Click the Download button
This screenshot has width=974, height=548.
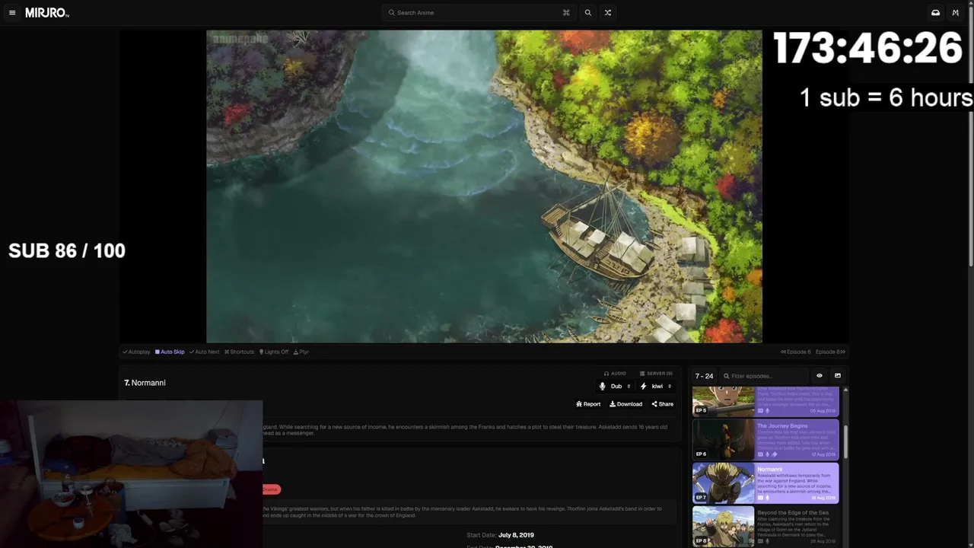tap(625, 404)
